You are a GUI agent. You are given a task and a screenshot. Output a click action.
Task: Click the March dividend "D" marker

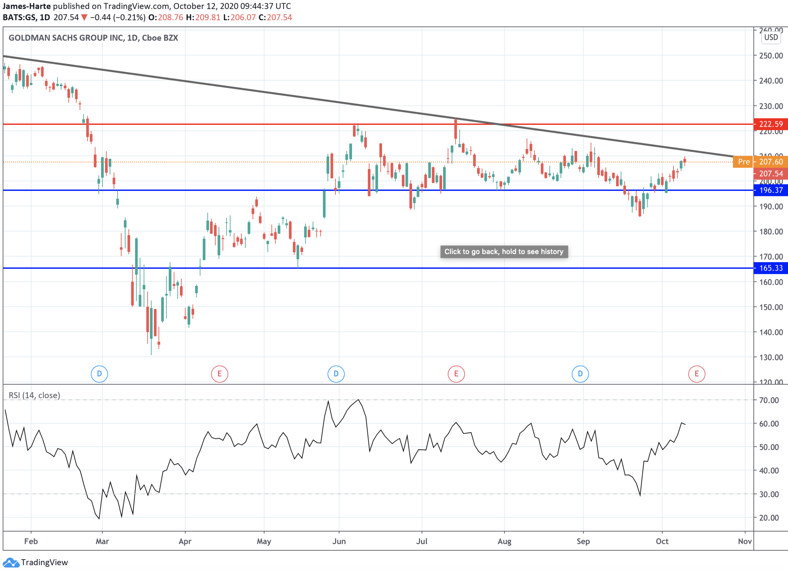99,374
